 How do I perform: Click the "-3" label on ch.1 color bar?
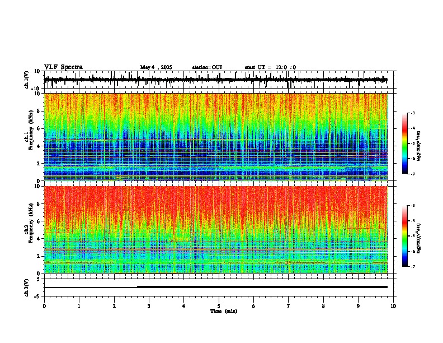pyautogui.click(x=413, y=113)
